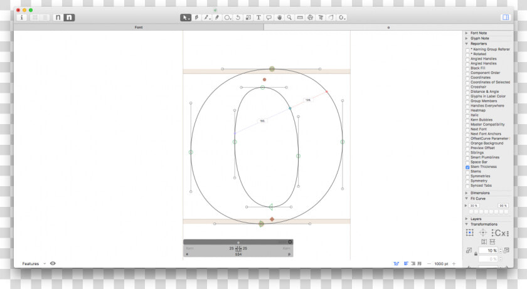This screenshot has height=289, width=527.
Task: Set right-to-left writing direction
Action: 413,263
